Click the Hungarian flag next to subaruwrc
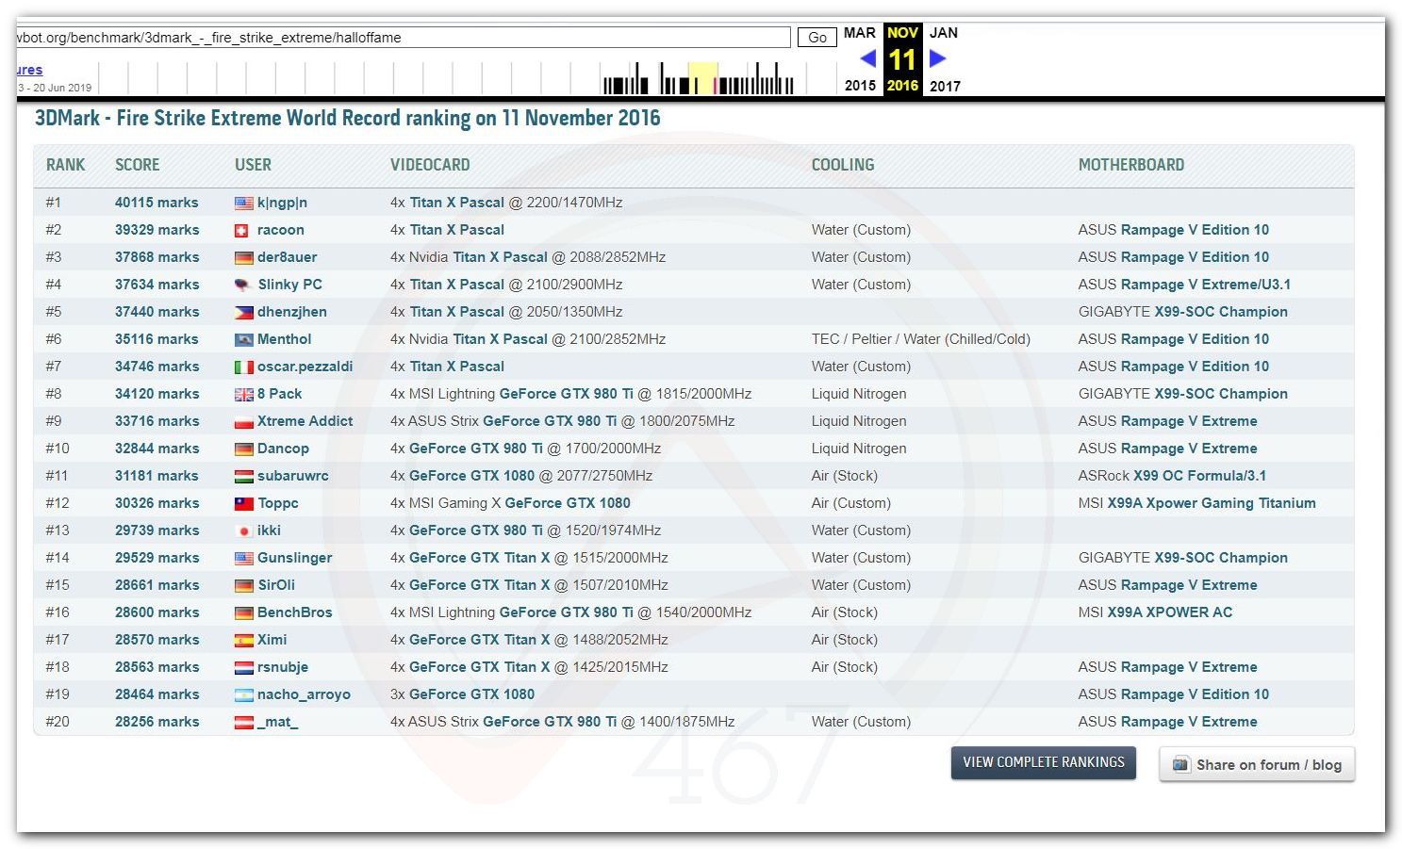1402x849 pixels. 244,476
